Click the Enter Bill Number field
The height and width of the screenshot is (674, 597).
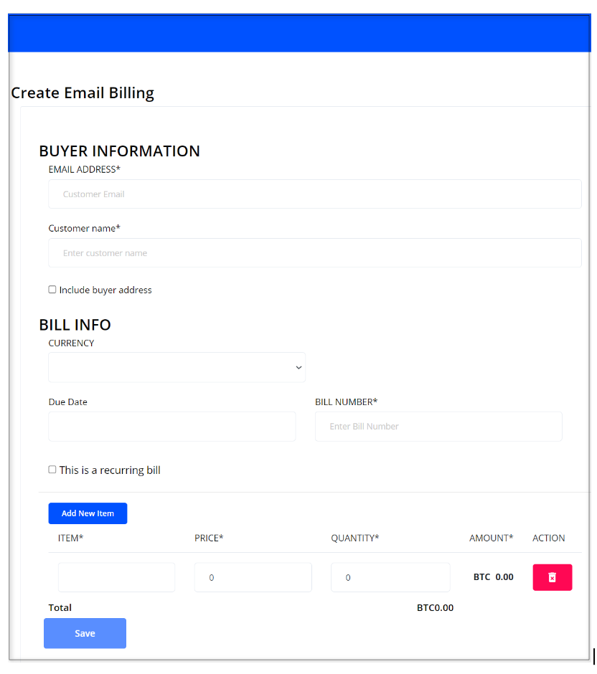click(438, 426)
